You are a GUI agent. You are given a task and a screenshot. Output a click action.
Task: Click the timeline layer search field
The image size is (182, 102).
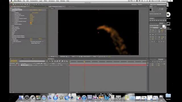pos(32,61)
